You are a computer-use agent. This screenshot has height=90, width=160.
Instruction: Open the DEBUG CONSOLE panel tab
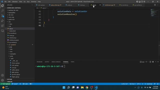click(56, 62)
